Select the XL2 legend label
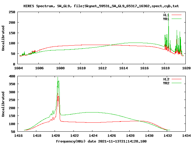Image resolution: width=192 pixels, height=144 pixels. click(166, 79)
